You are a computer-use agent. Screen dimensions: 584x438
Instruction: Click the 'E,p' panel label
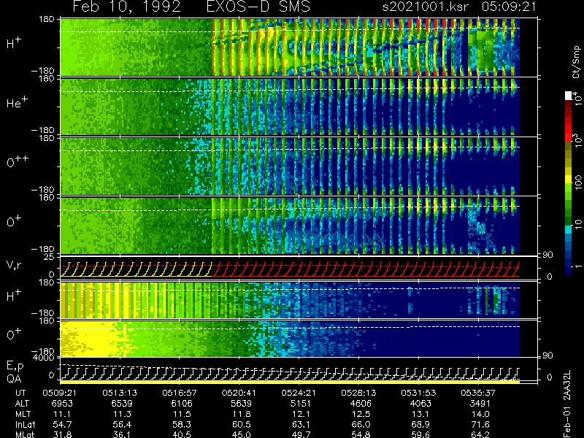point(15,366)
